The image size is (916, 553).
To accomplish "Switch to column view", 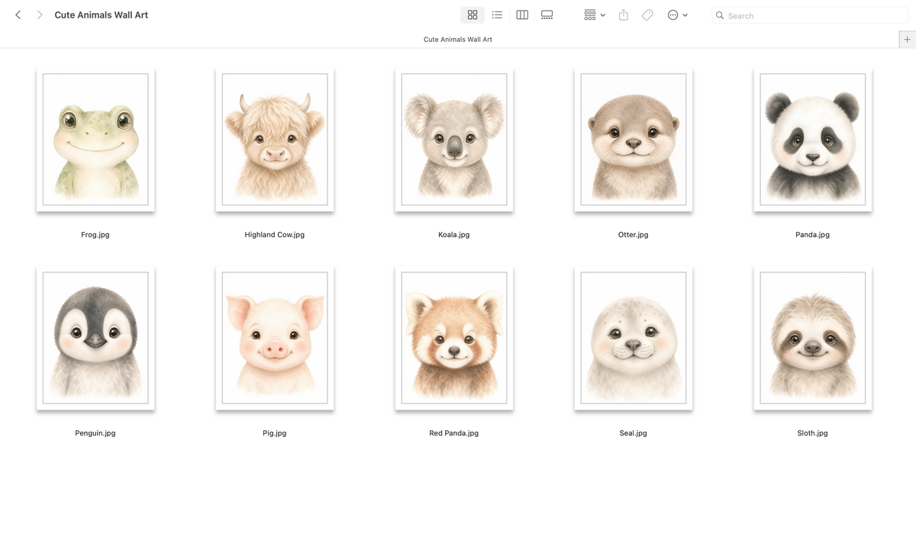I will (522, 15).
